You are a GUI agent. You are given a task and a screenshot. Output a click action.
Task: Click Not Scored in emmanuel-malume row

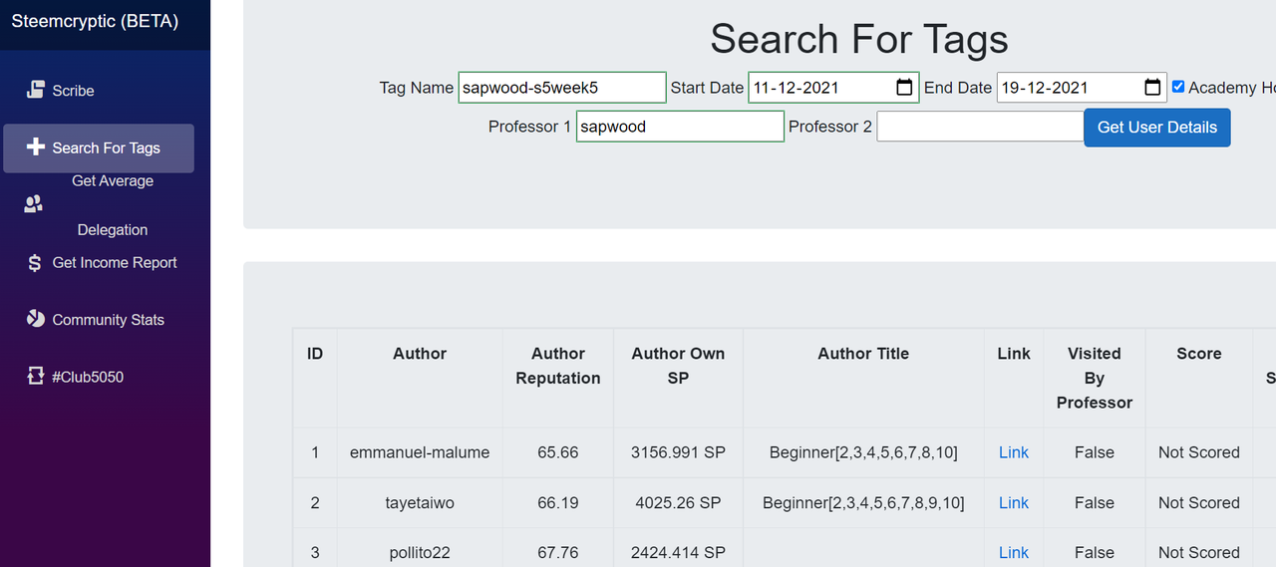1199,452
